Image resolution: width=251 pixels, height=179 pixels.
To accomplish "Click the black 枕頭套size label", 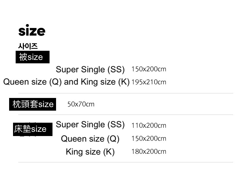I will tap(33, 104).
